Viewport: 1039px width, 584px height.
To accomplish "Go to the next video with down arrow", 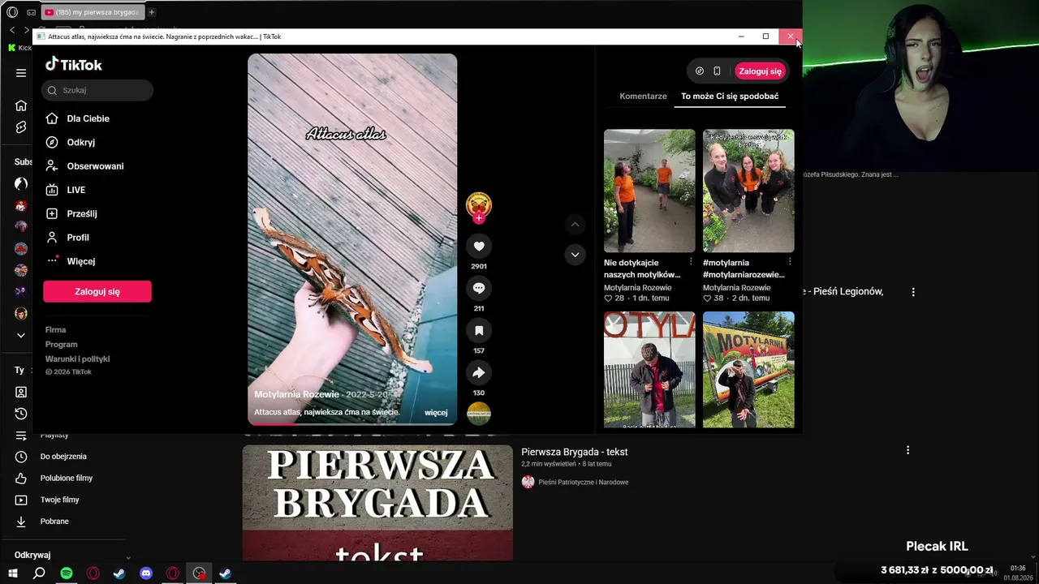I will coord(575,255).
